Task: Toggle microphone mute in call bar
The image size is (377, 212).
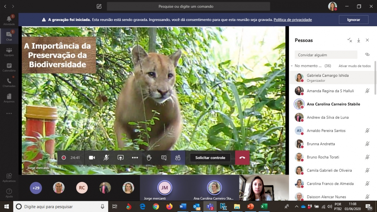Action: point(106,158)
